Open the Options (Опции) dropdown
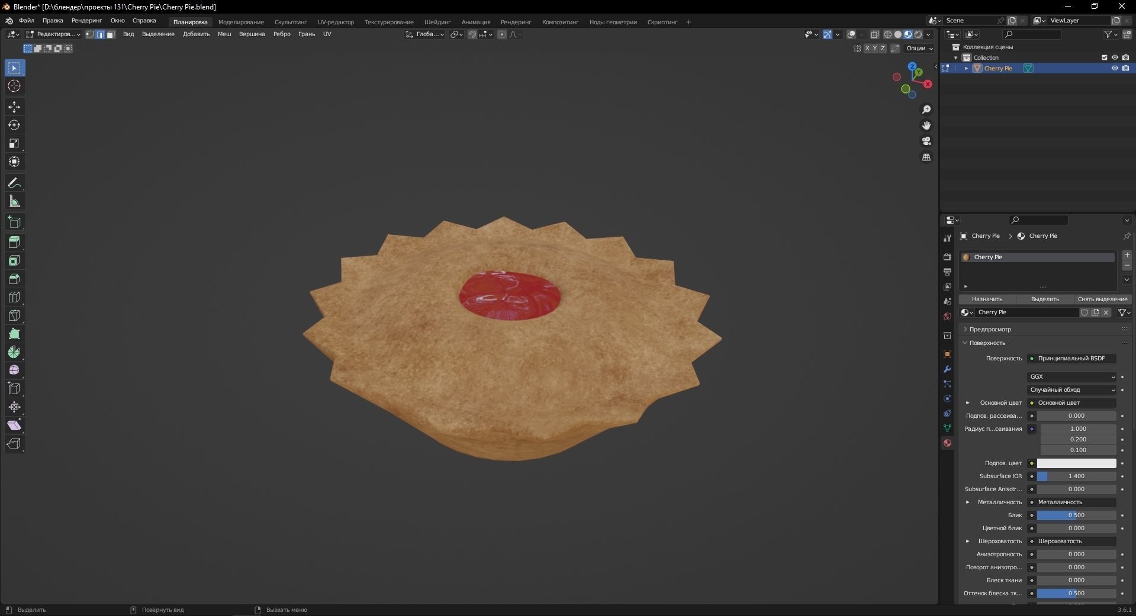This screenshot has width=1136, height=616. coord(919,49)
